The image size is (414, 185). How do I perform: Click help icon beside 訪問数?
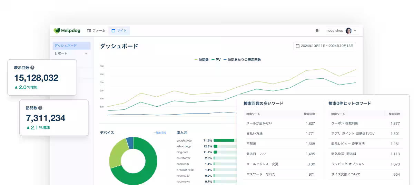(40, 108)
